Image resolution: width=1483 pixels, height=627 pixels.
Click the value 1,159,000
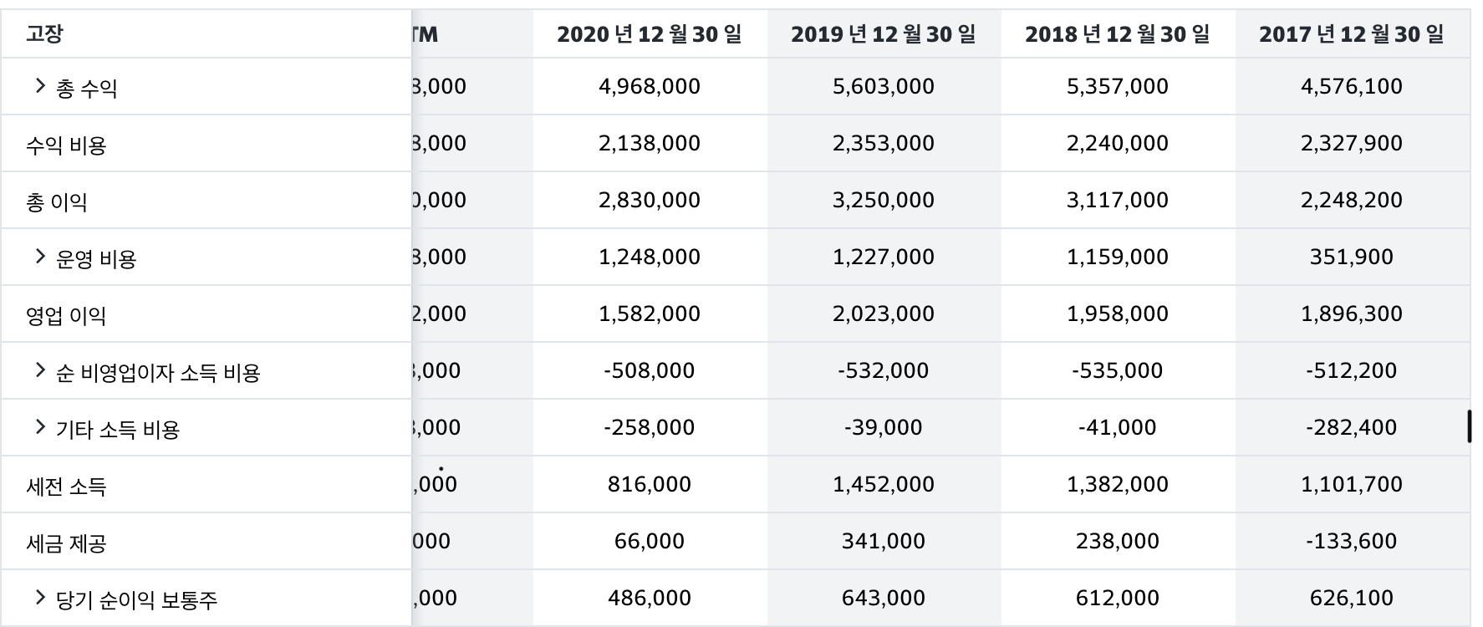click(1118, 257)
